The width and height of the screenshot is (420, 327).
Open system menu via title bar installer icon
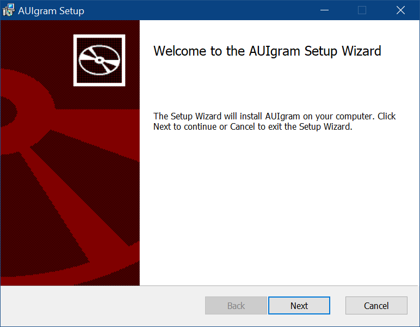pos(9,10)
